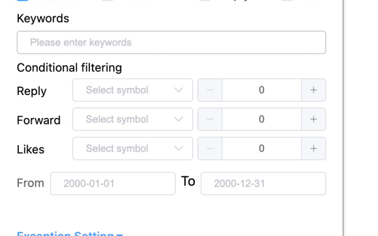The image size is (378, 236).
Task: Click the From label text
Action: 30,183
